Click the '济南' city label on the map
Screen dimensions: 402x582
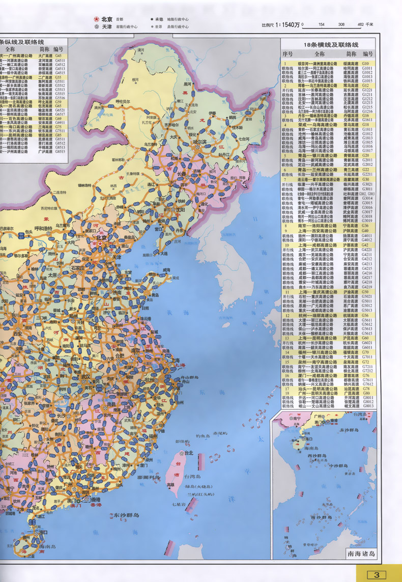(x=117, y=292)
